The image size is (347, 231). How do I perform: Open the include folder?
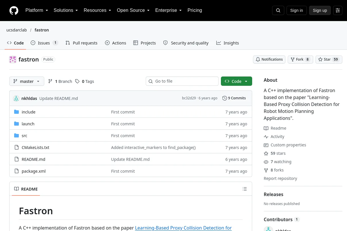tap(29, 112)
